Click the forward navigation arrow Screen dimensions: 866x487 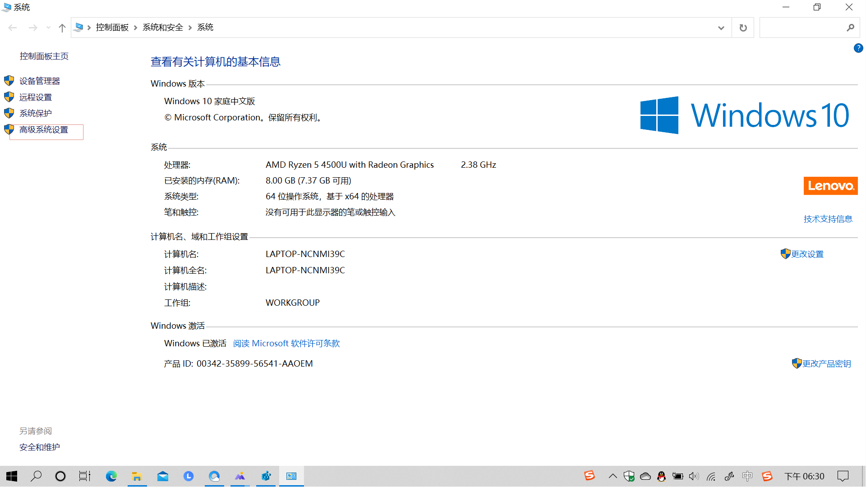pyautogui.click(x=33, y=28)
